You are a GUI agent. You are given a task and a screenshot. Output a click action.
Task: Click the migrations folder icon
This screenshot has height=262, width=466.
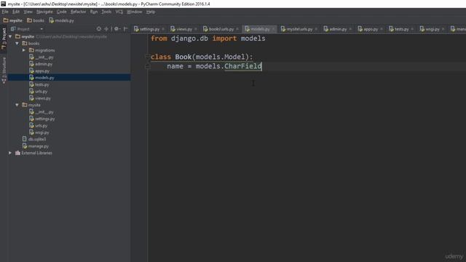(31, 50)
